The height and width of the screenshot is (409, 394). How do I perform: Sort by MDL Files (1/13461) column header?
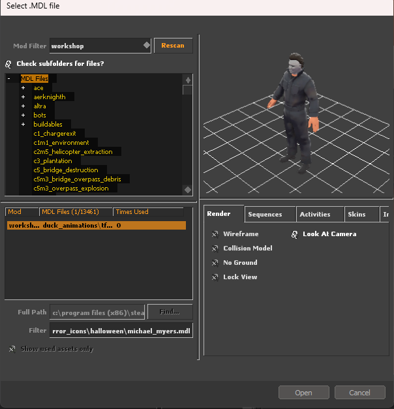[76, 212]
